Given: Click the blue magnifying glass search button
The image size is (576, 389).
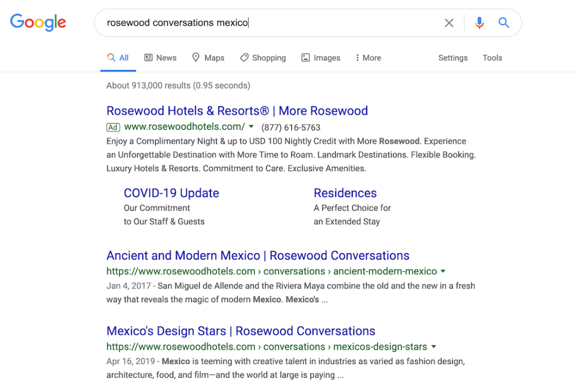Looking at the screenshot, I should [504, 23].
